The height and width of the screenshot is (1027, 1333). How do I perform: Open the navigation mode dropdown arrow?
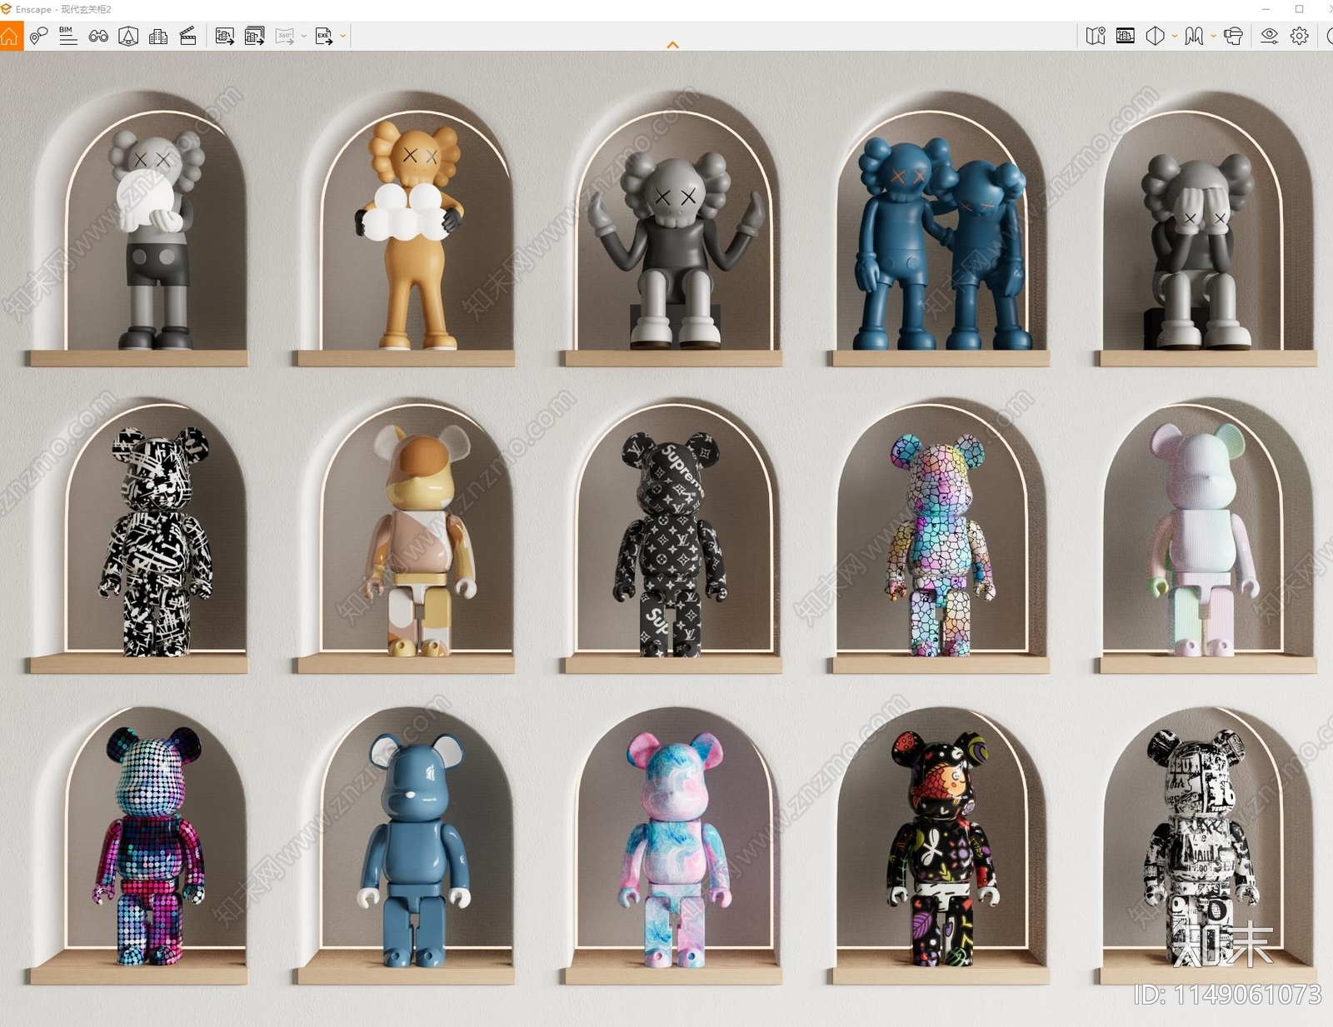[1213, 36]
